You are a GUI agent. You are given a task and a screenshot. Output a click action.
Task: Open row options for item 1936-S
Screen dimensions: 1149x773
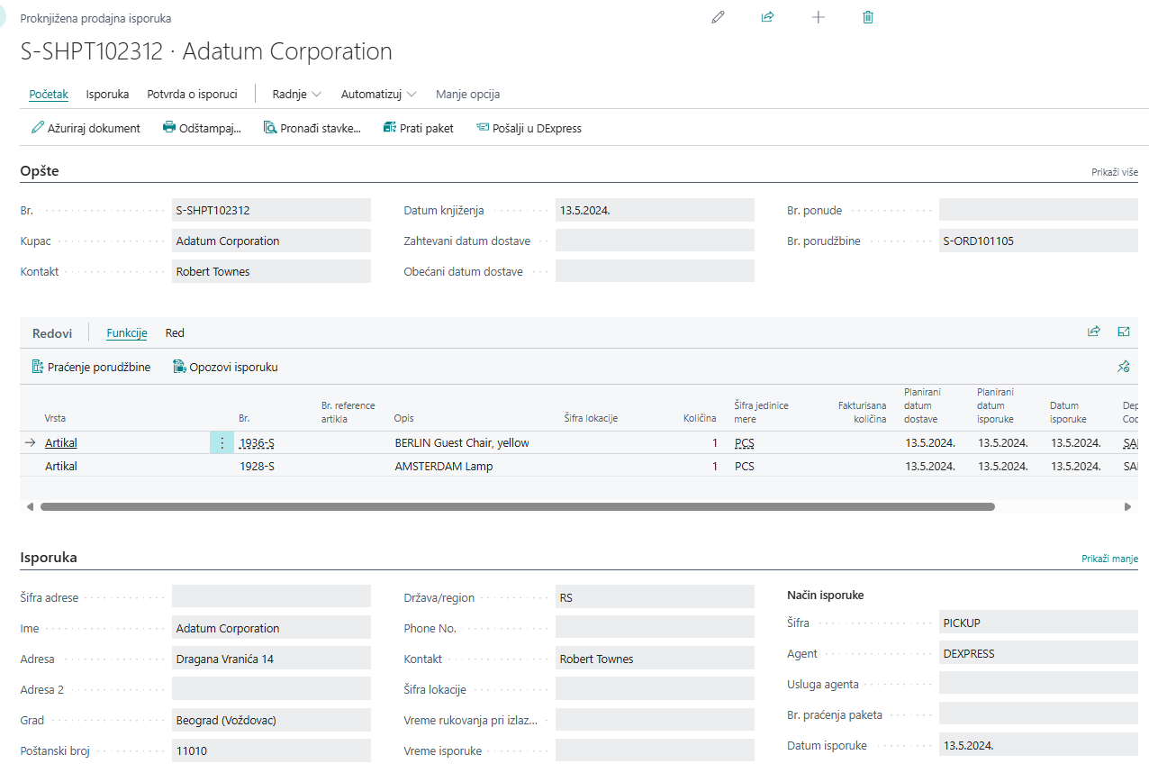222,443
